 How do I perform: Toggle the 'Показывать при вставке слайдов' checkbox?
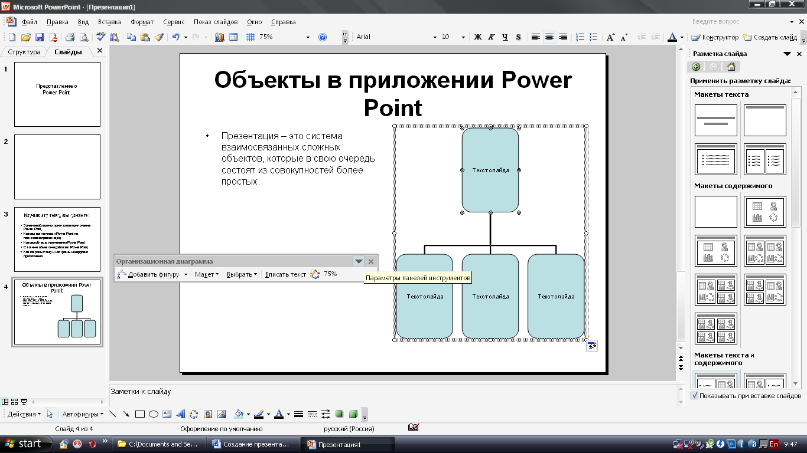click(694, 396)
